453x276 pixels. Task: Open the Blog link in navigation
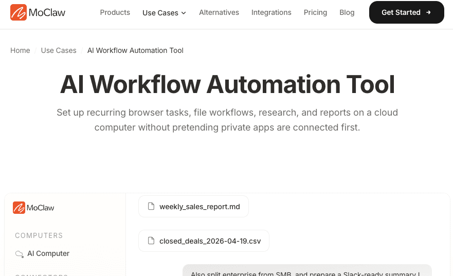347,12
